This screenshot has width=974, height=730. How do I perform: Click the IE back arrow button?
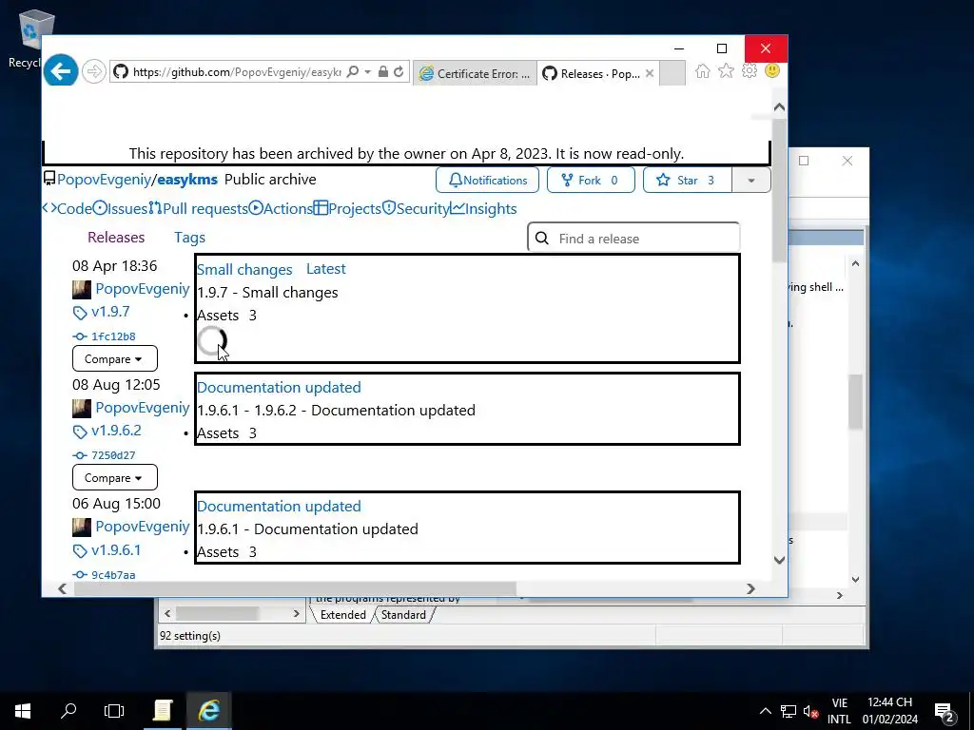tap(60, 70)
